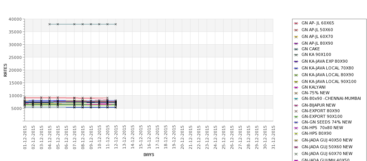Click the GN KA 90X100 legend marker
This screenshot has height=161, width=367.
coord(296,55)
